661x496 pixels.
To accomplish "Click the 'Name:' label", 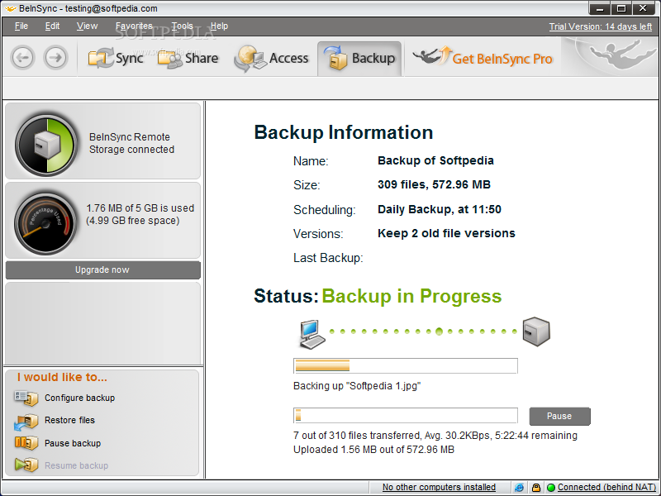I will (311, 161).
